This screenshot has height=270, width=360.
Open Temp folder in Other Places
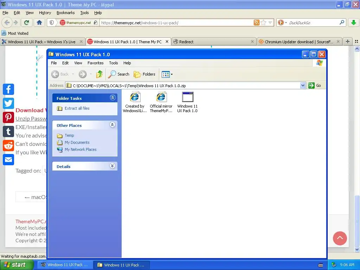click(x=69, y=135)
